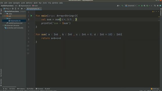Open Search Everywhere magnifier icon
Image resolution: width=162 pixels, height=91 pixels.
pos(155,6)
